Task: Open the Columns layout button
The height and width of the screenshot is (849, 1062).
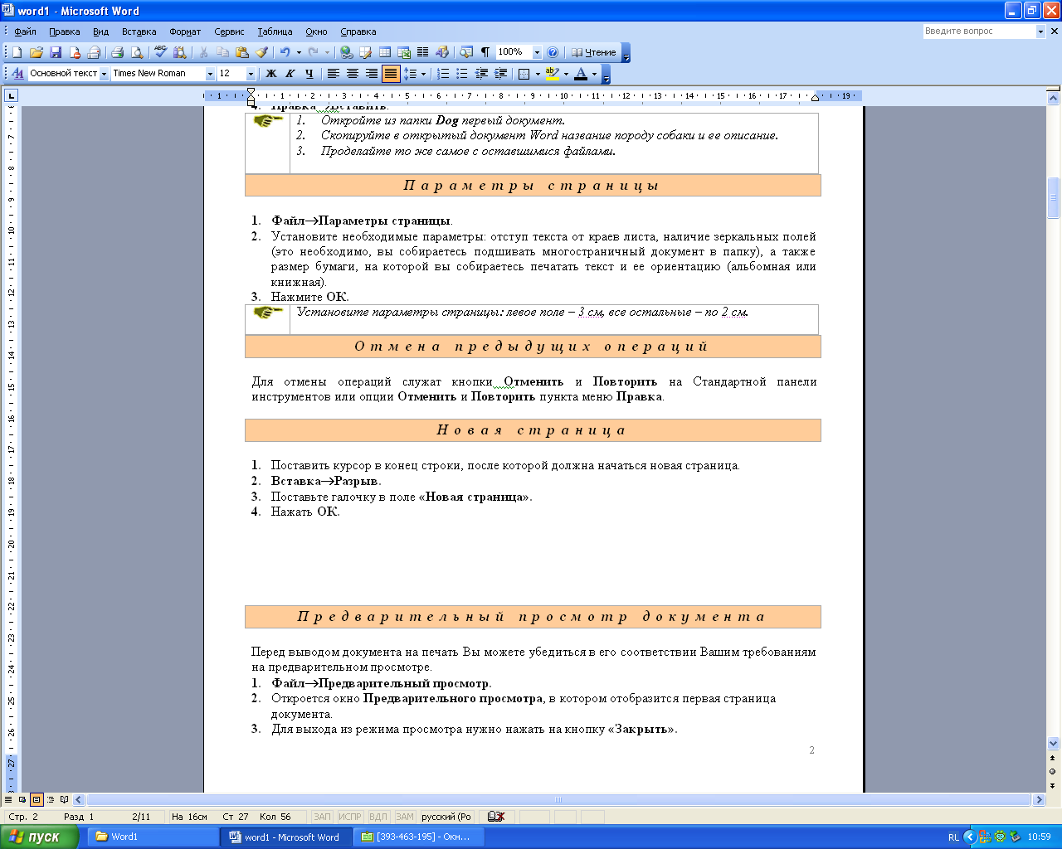Action: pos(423,52)
